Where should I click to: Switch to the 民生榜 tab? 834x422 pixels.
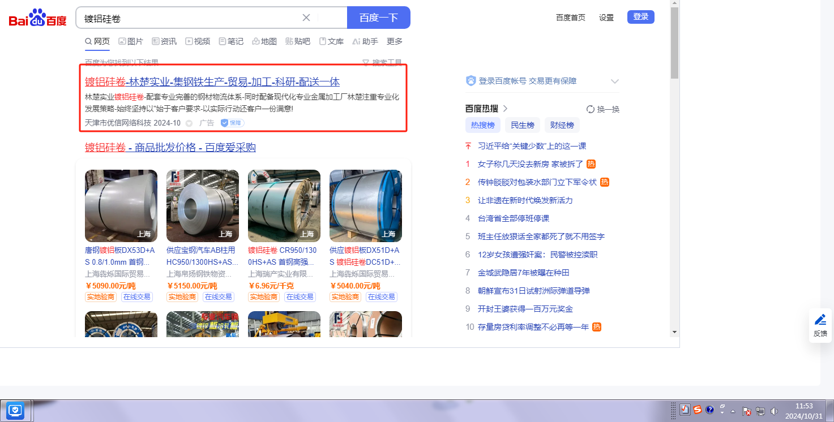523,125
